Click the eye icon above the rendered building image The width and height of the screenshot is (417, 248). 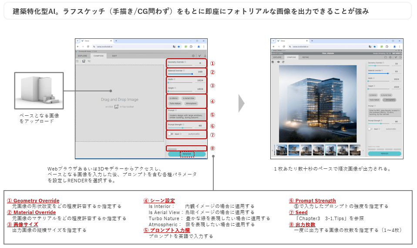click(x=278, y=62)
